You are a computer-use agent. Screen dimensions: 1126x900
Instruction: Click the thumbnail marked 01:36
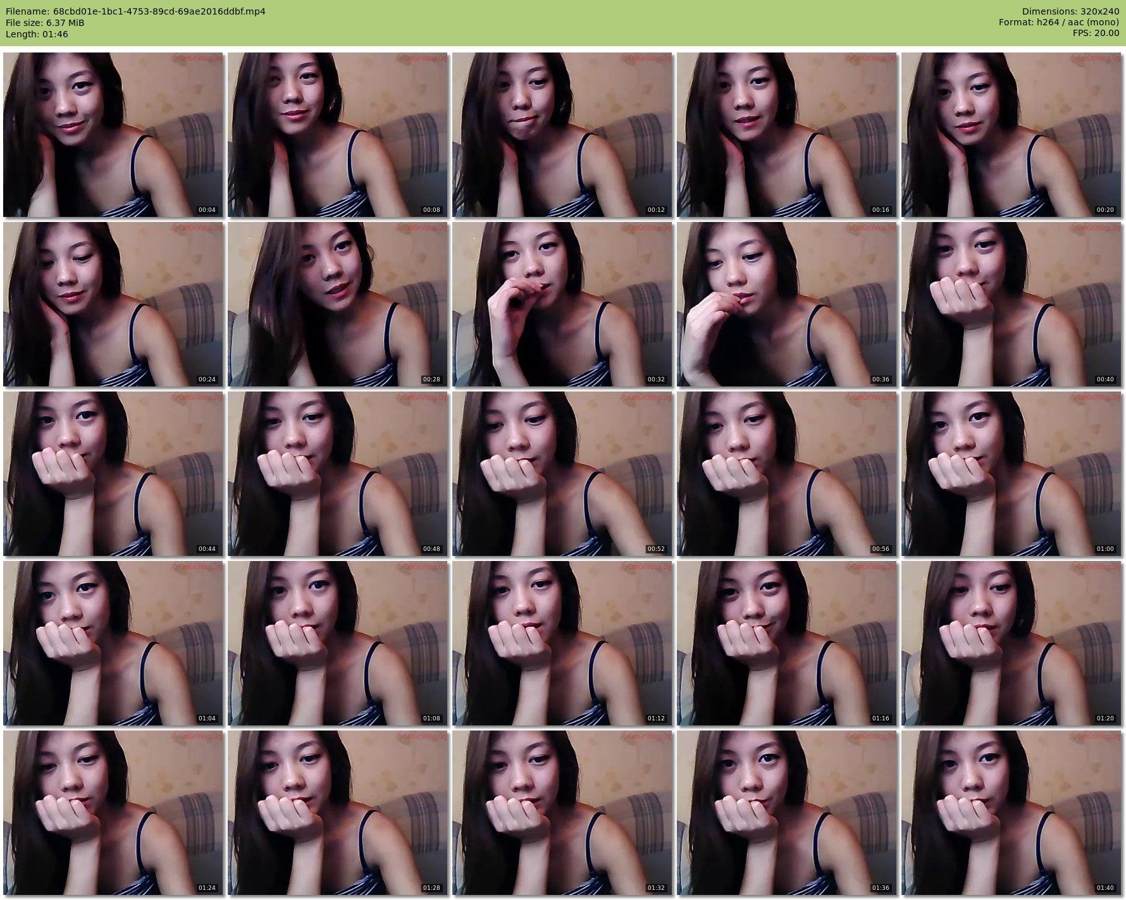(787, 813)
